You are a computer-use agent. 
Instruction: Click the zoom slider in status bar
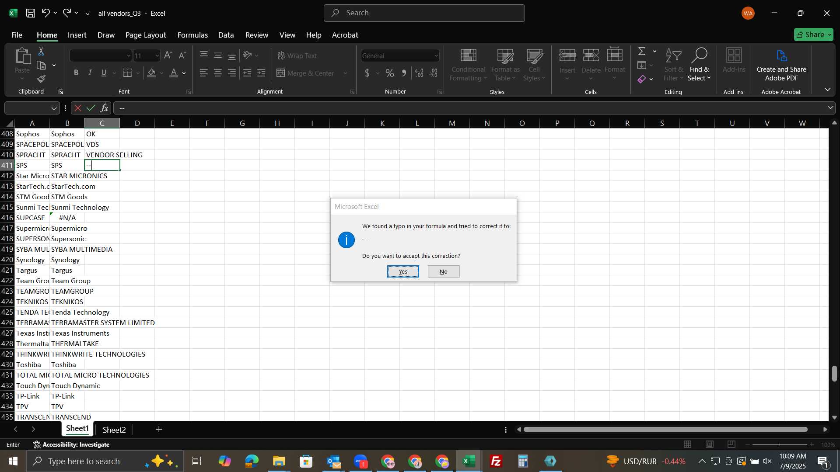click(780, 444)
